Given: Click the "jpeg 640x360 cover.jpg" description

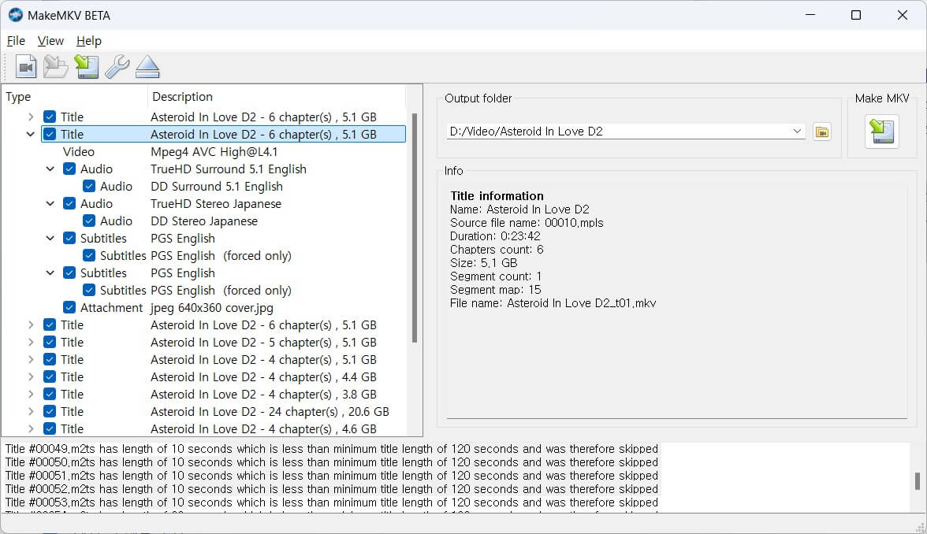Looking at the screenshot, I should point(211,308).
